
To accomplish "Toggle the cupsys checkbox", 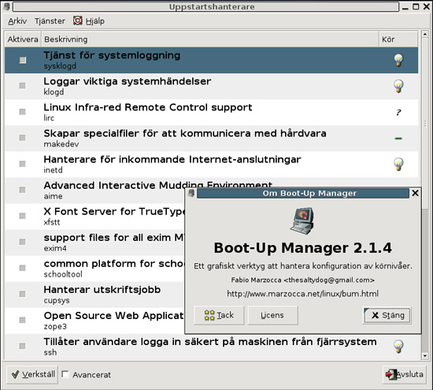I will tap(22, 294).
